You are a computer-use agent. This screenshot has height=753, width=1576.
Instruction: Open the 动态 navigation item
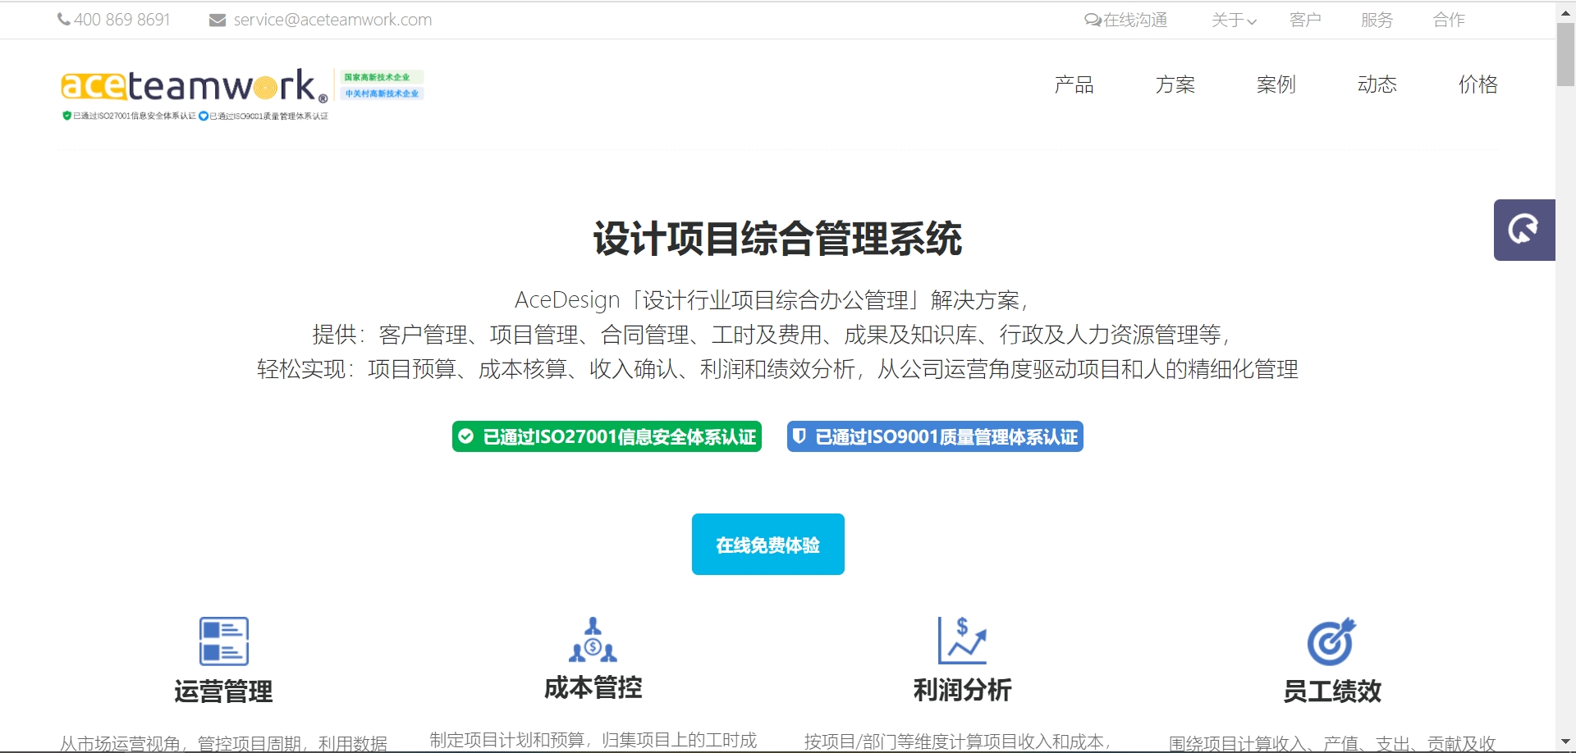click(x=1377, y=84)
